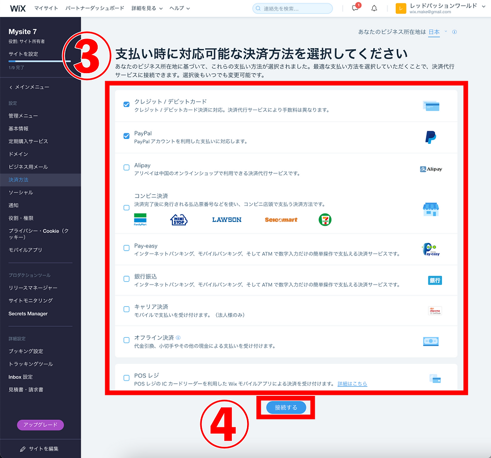This screenshot has height=458, width=491.
Task: Select 基本情報 in sidebar
Action: point(19,129)
